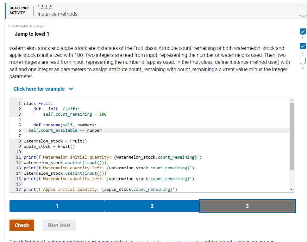Toggle level 2 checkmark on right sidebar
Screen dimensions: 307x242
point(303,45)
